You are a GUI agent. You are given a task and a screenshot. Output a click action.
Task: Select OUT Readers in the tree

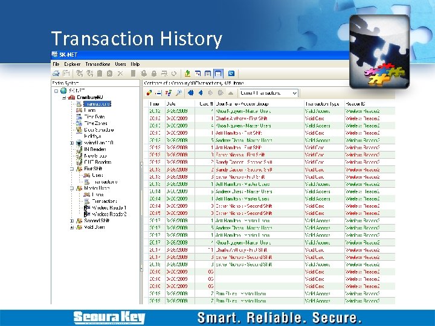[x=98, y=162]
